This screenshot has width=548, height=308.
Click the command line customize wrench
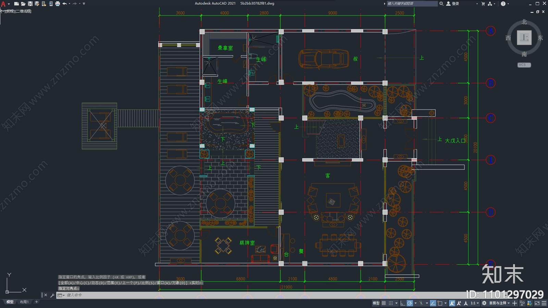(x=52, y=295)
